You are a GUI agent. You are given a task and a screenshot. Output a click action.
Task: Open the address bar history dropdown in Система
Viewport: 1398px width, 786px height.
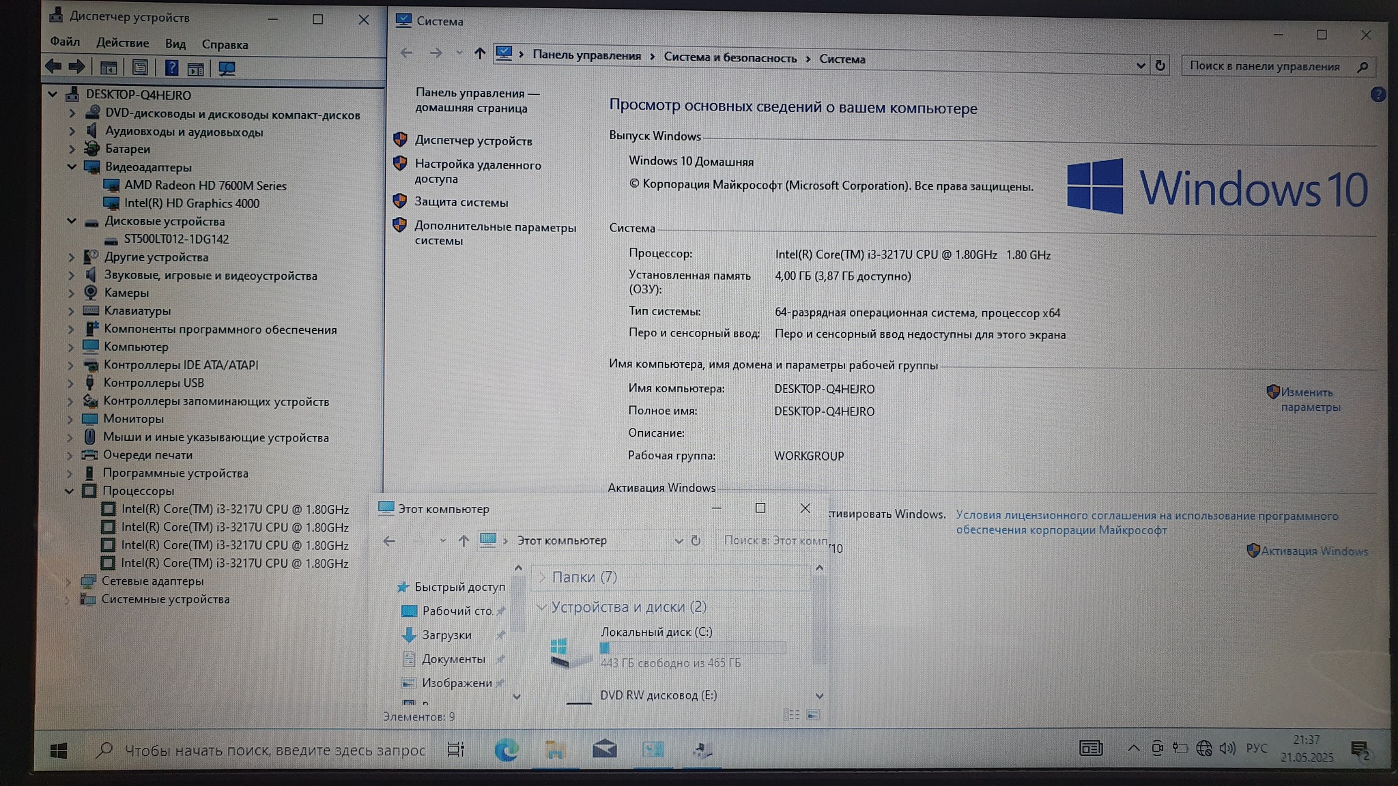tap(1140, 65)
